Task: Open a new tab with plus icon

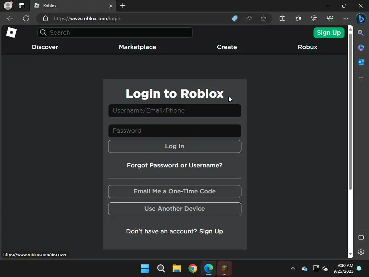Action: (x=123, y=6)
